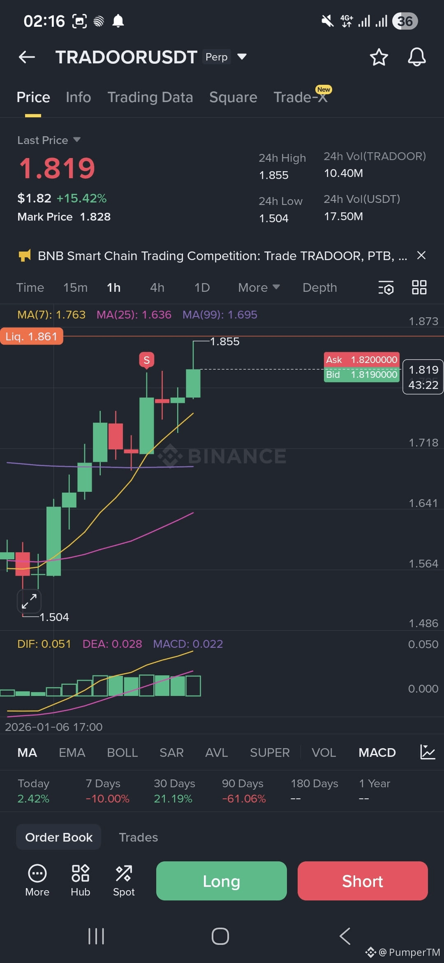Viewport: 444px width, 963px height.
Task: Tap the megaphone announcement icon
Action: point(25,256)
